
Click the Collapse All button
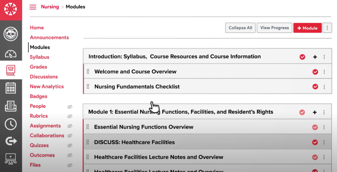(x=240, y=28)
